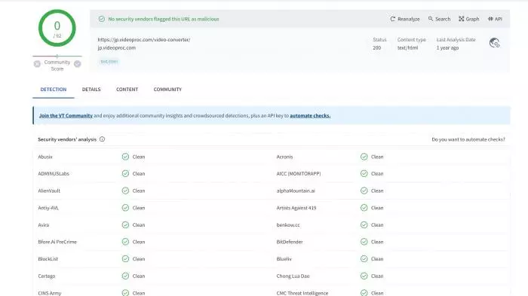
Task: Click the Clean check icon for Bfore.Ai PreCrime
Action: pos(125,242)
